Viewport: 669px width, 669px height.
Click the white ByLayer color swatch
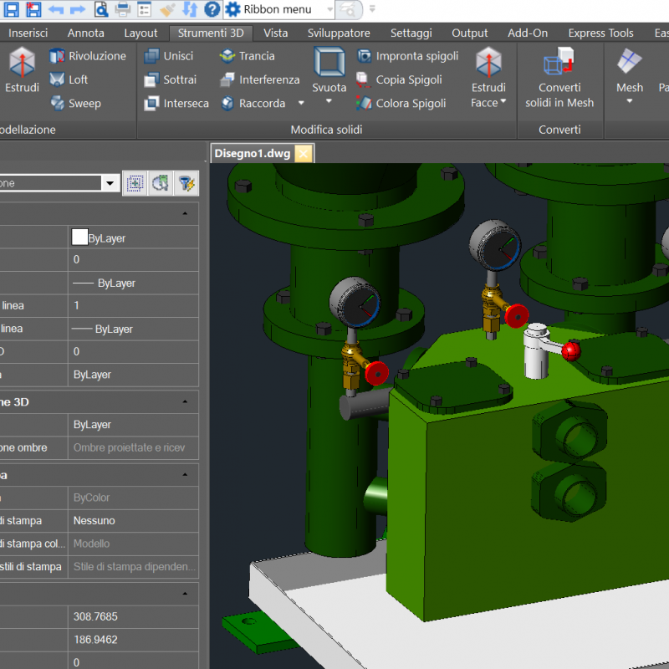tap(79, 237)
